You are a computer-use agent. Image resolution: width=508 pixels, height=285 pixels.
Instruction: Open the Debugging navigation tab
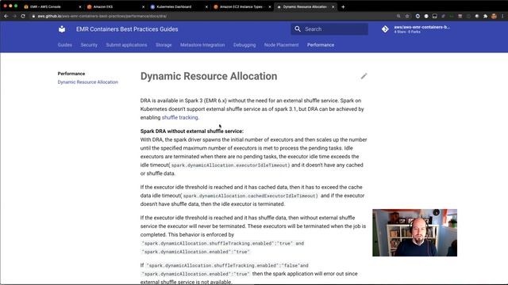[x=244, y=45]
